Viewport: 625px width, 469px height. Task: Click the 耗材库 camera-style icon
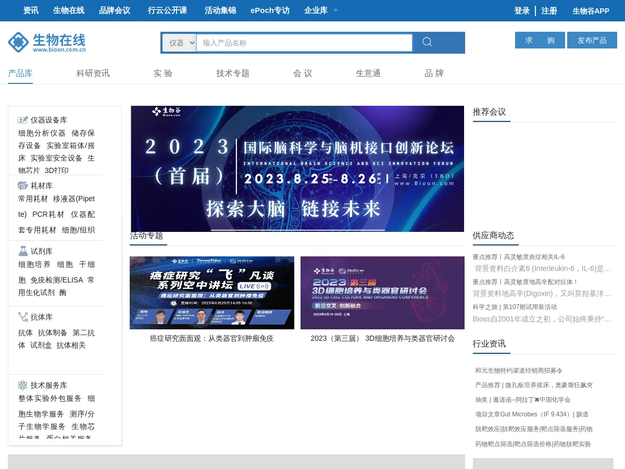click(23, 186)
